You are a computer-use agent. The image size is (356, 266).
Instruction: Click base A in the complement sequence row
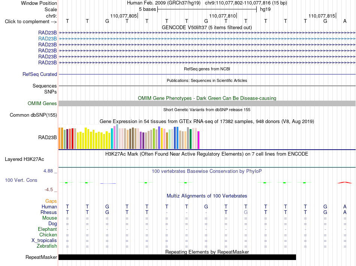coord(345,21)
